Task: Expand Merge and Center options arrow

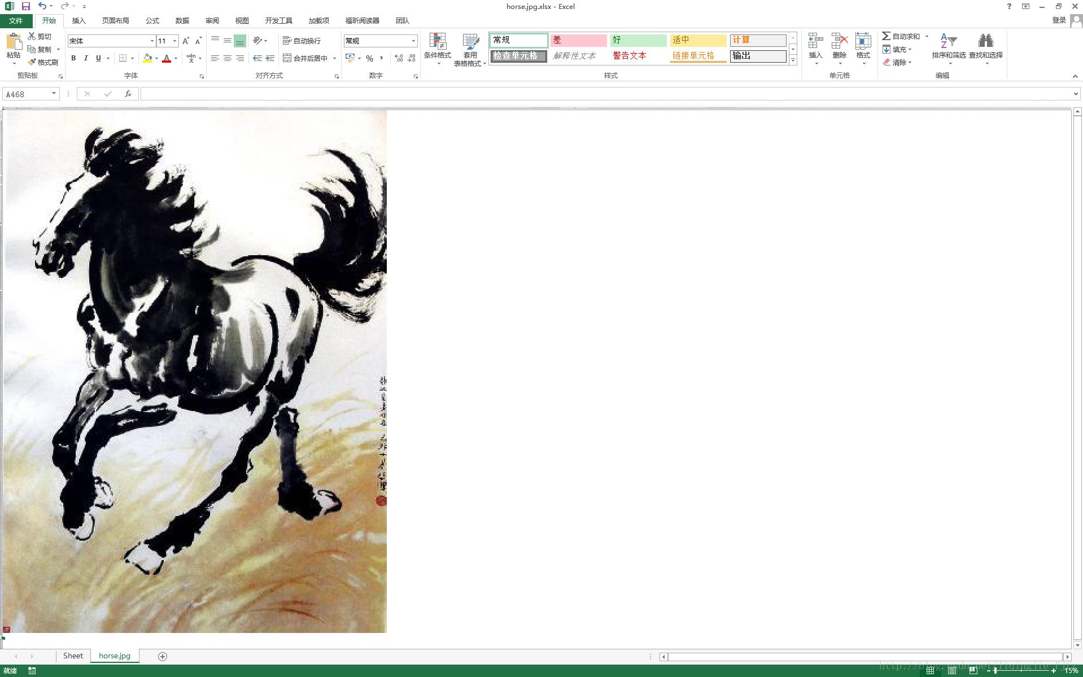Action: 334,58
